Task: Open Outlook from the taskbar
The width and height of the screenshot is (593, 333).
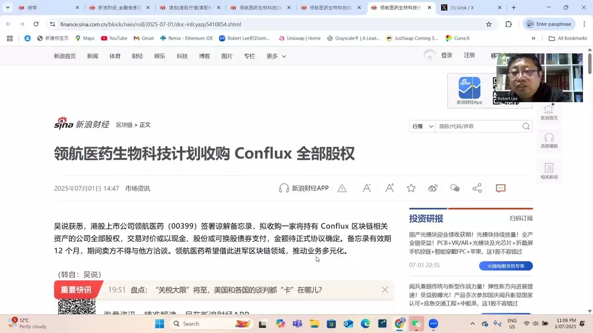Action: click(348, 324)
